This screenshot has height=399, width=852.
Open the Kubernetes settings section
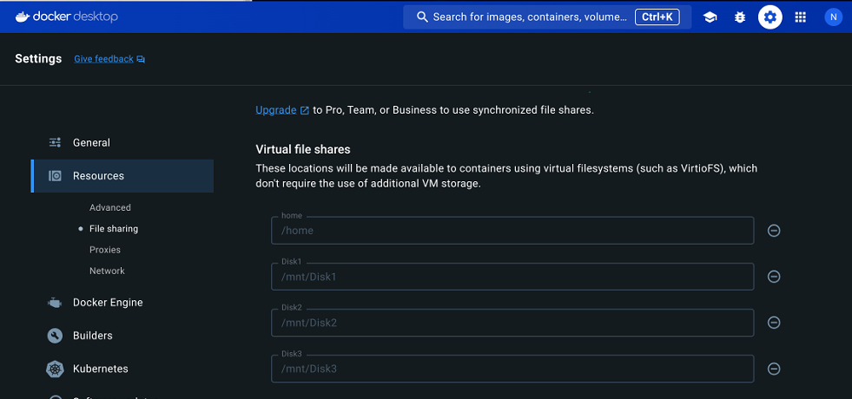(100, 369)
